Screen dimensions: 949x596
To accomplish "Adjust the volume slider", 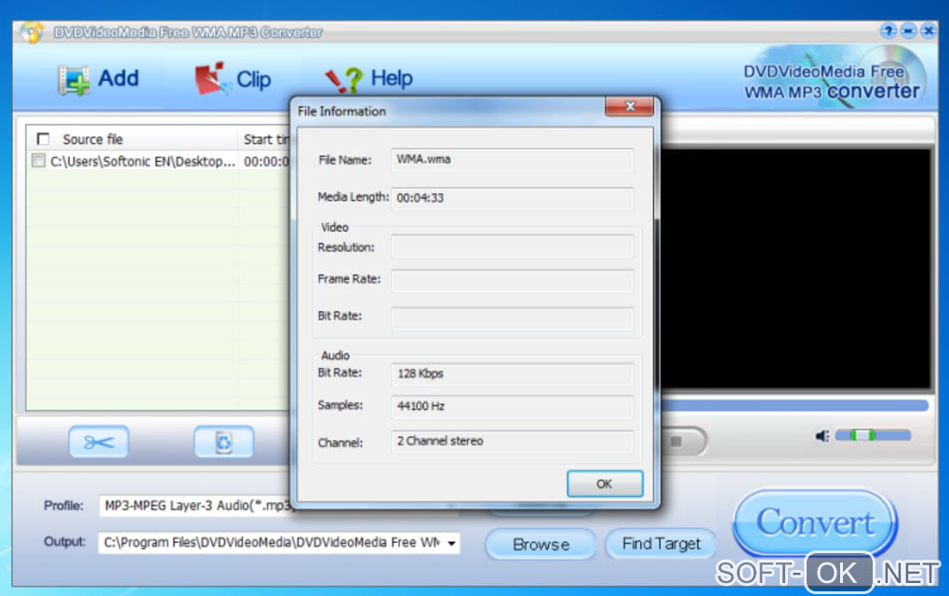I will (872, 435).
